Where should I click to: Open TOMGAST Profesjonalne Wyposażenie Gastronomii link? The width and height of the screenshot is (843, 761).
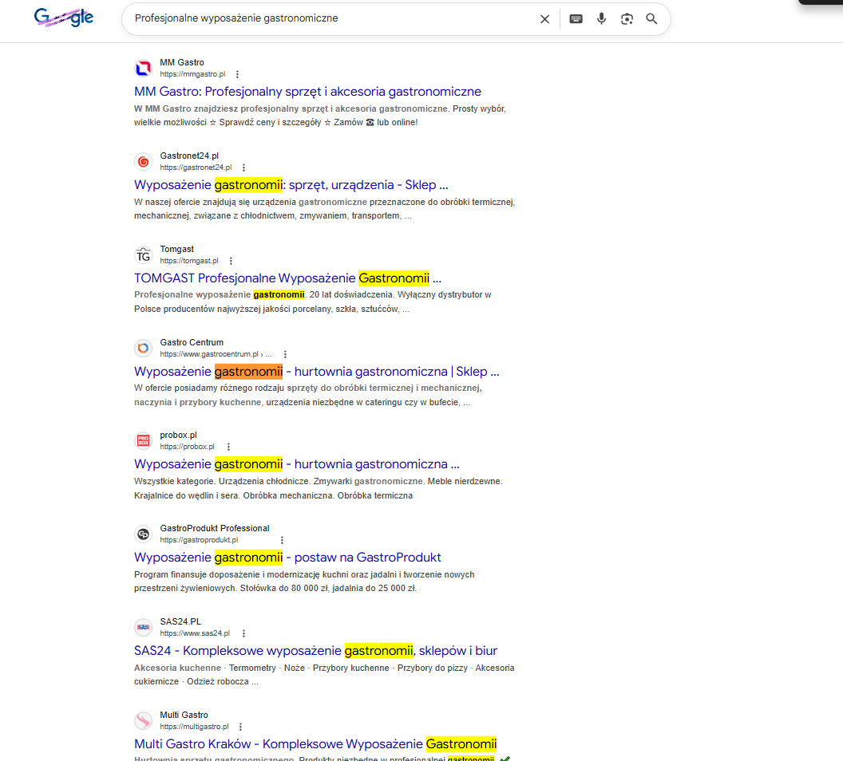(287, 278)
